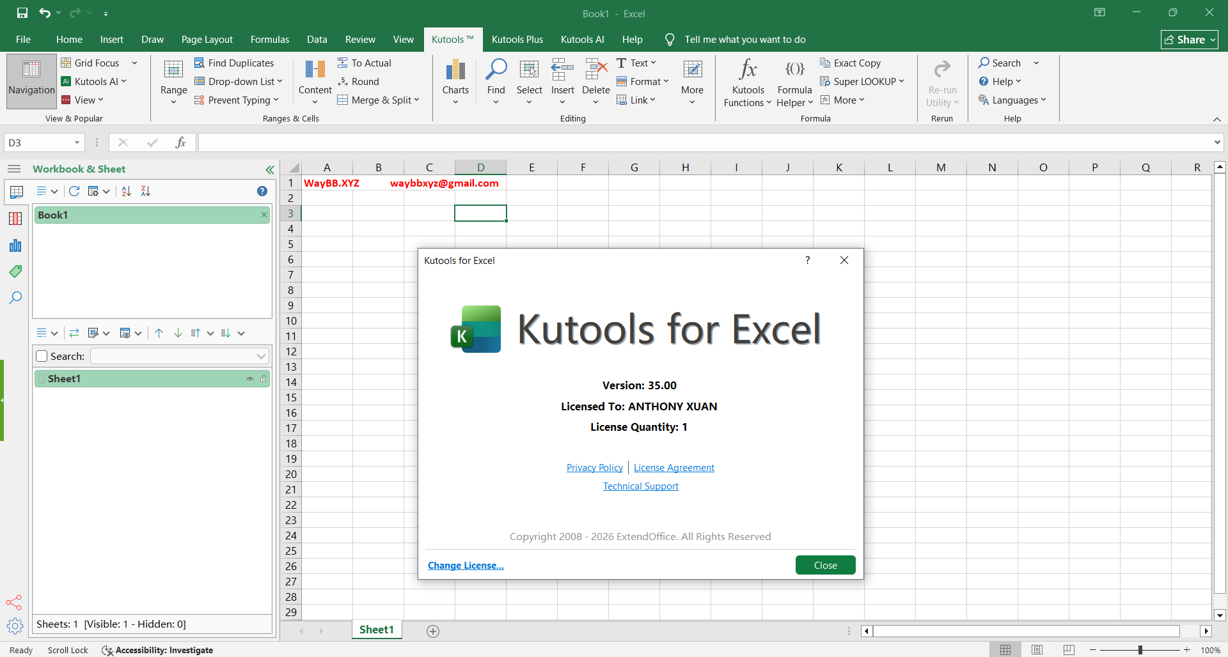Enable the Search checkbox in the Navigation pane
Viewport: 1228px width, 657px height.
pos(42,356)
